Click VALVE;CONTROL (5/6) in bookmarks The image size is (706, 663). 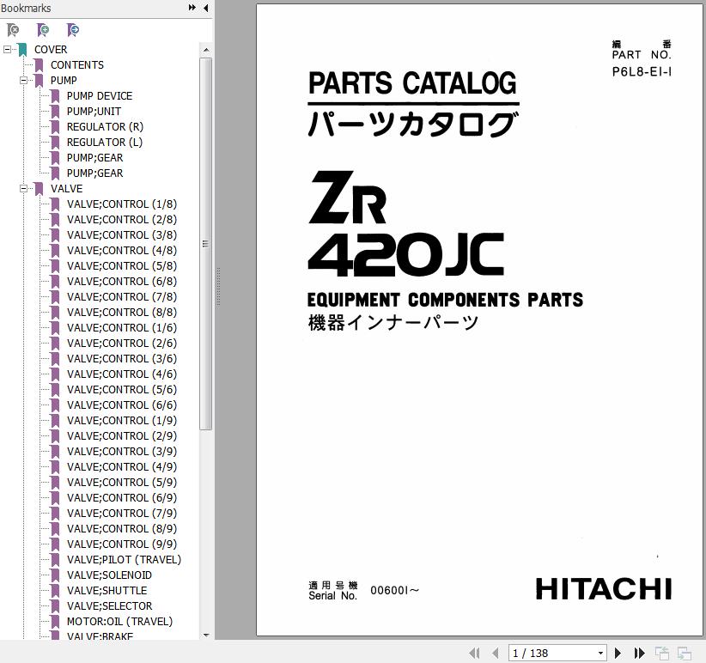(x=122, y=389)
